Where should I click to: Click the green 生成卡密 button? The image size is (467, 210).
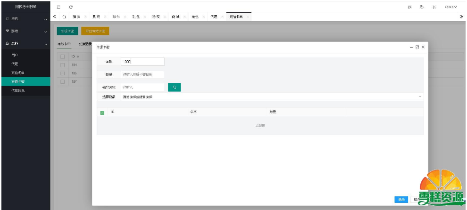click(67, 31)
